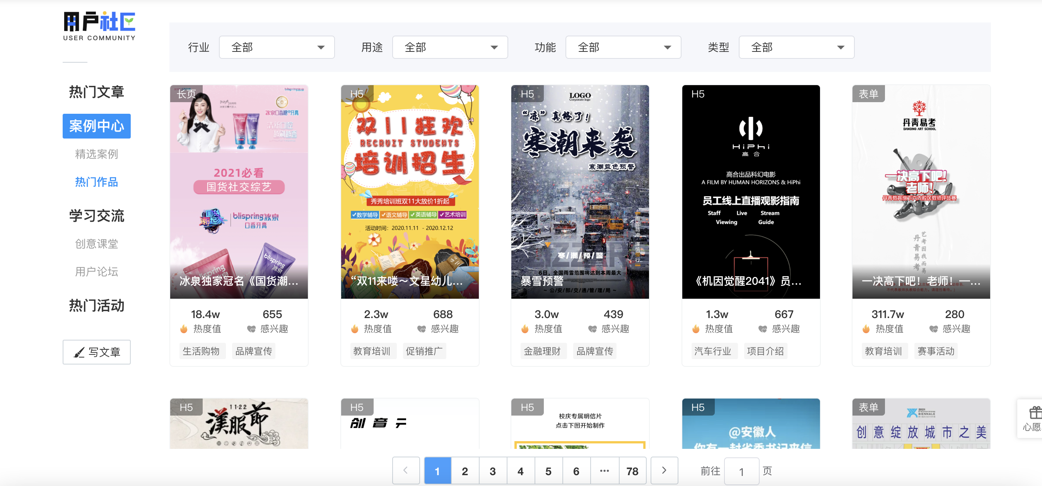
Task: Click the 教育培训 tag under the 双11 card
Action: 372,351
